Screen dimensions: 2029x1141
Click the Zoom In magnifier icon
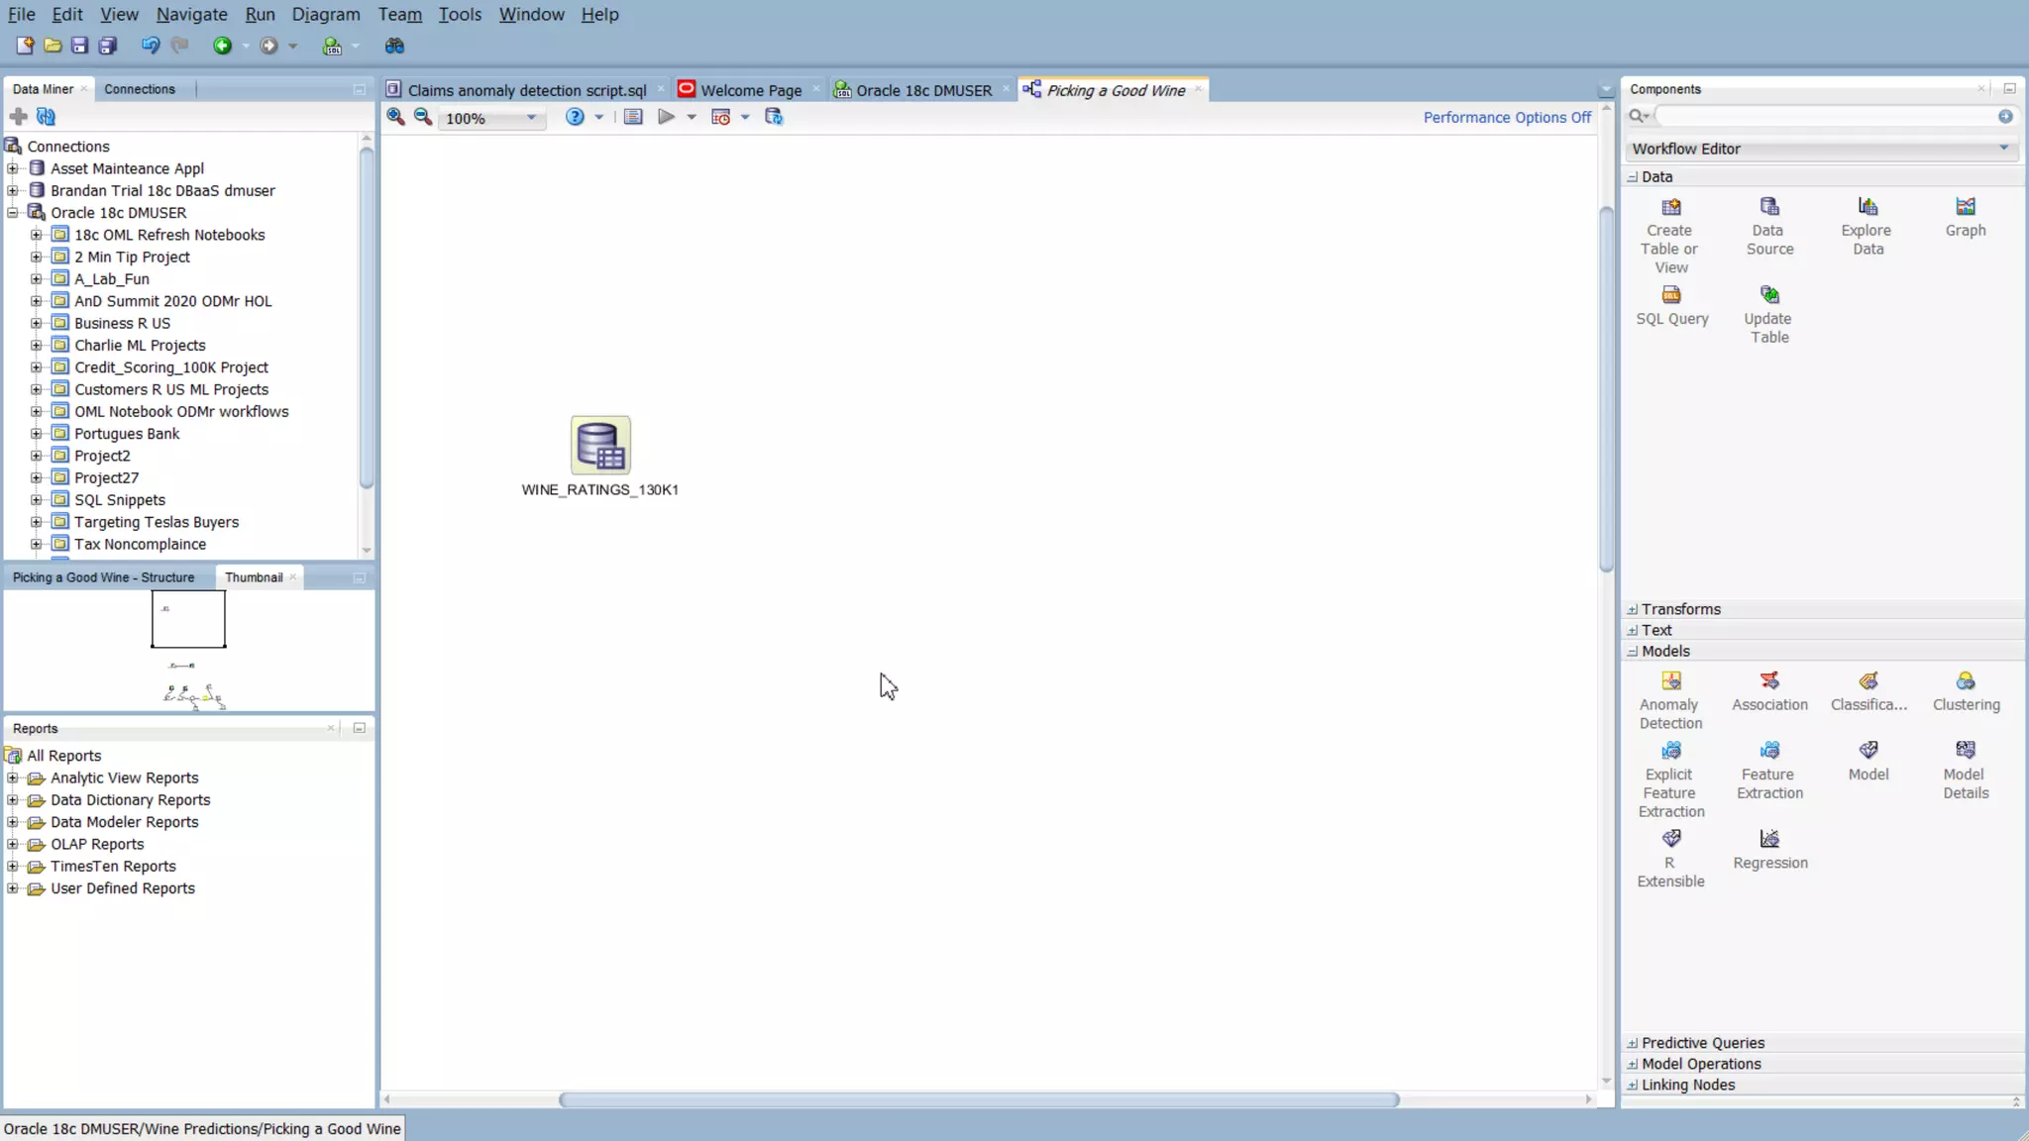point(395,117)
